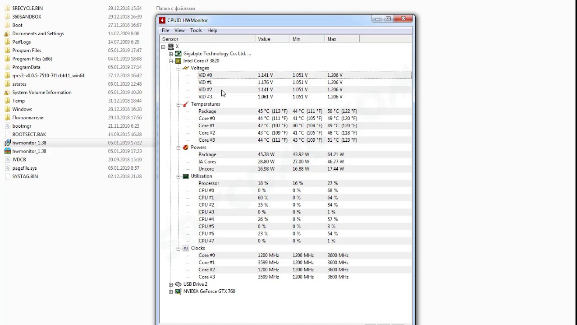Click the JVDCB file icon in Explorer
The image size is (577, 325).
[x=7, y=159]
